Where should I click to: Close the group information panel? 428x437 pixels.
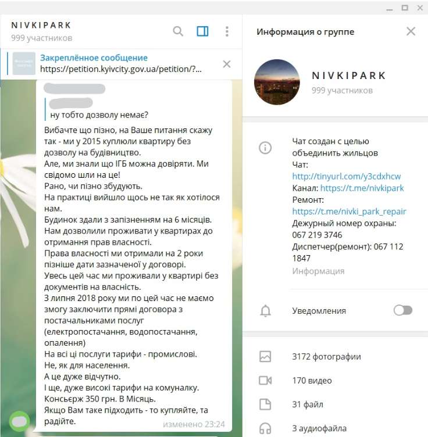point(411,31)
